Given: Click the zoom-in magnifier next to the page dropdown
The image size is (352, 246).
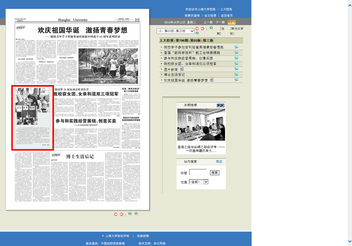Looking at the screenshot, I should pyautogui.click(x=212, y=28).
